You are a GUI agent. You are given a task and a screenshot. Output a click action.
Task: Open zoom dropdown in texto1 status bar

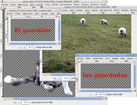pyautogui.click(x=35, y=47)
